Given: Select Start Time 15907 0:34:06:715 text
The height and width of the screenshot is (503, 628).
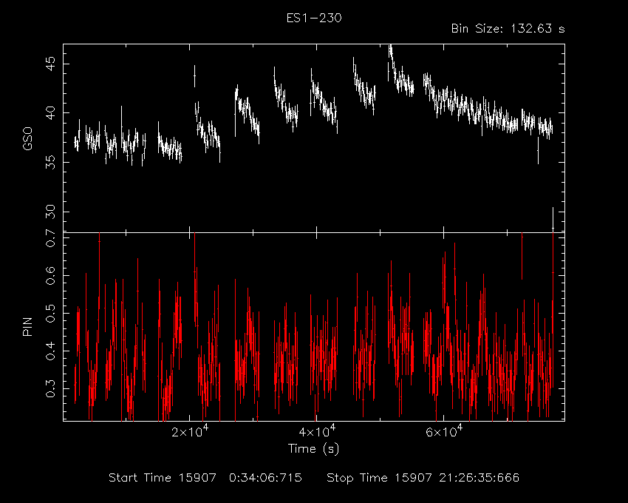Looking at the screenshot, I should pos(205,478).
